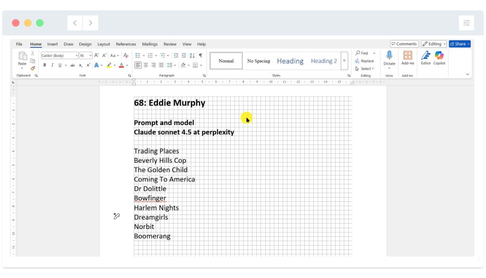Apply red font color

pos(121,65)
